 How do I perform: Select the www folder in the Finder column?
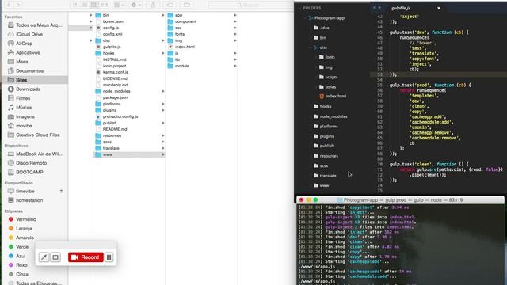[x=129, y=154]
